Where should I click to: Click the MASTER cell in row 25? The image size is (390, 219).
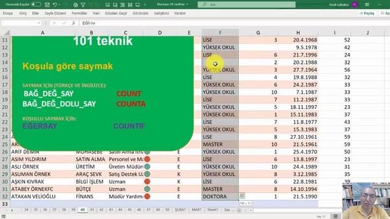pyautogui.click(x=220, y=144)
